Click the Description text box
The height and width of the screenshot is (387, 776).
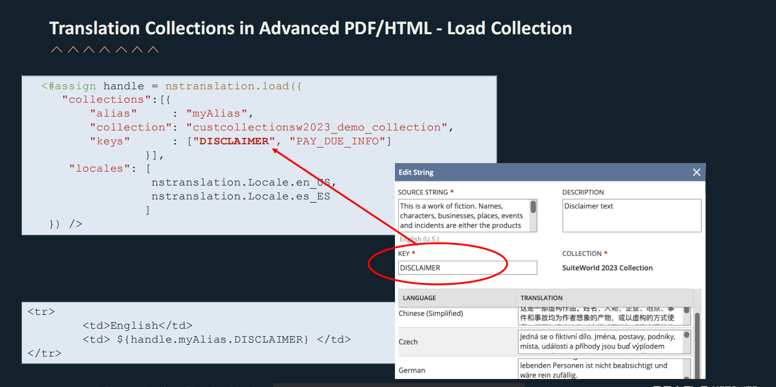pos(631,215)
